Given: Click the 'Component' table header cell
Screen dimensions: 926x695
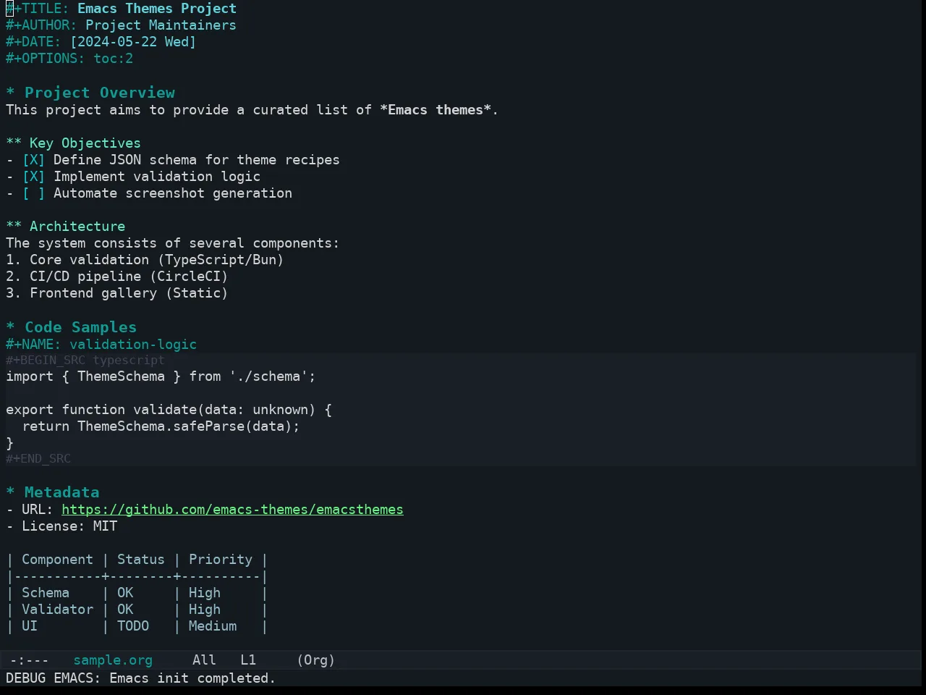Looking at the screenshot, I should coord(57,560).
